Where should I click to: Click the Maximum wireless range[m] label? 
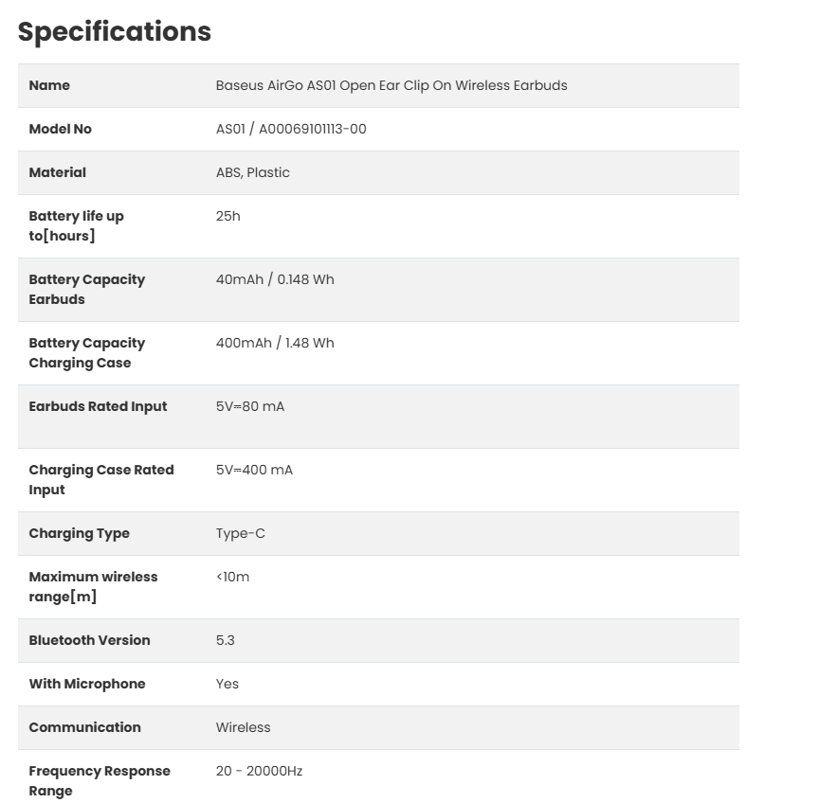click(x=93, y=586)
